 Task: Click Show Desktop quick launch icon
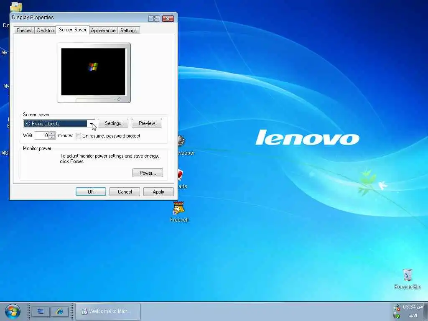coord(41,311)
